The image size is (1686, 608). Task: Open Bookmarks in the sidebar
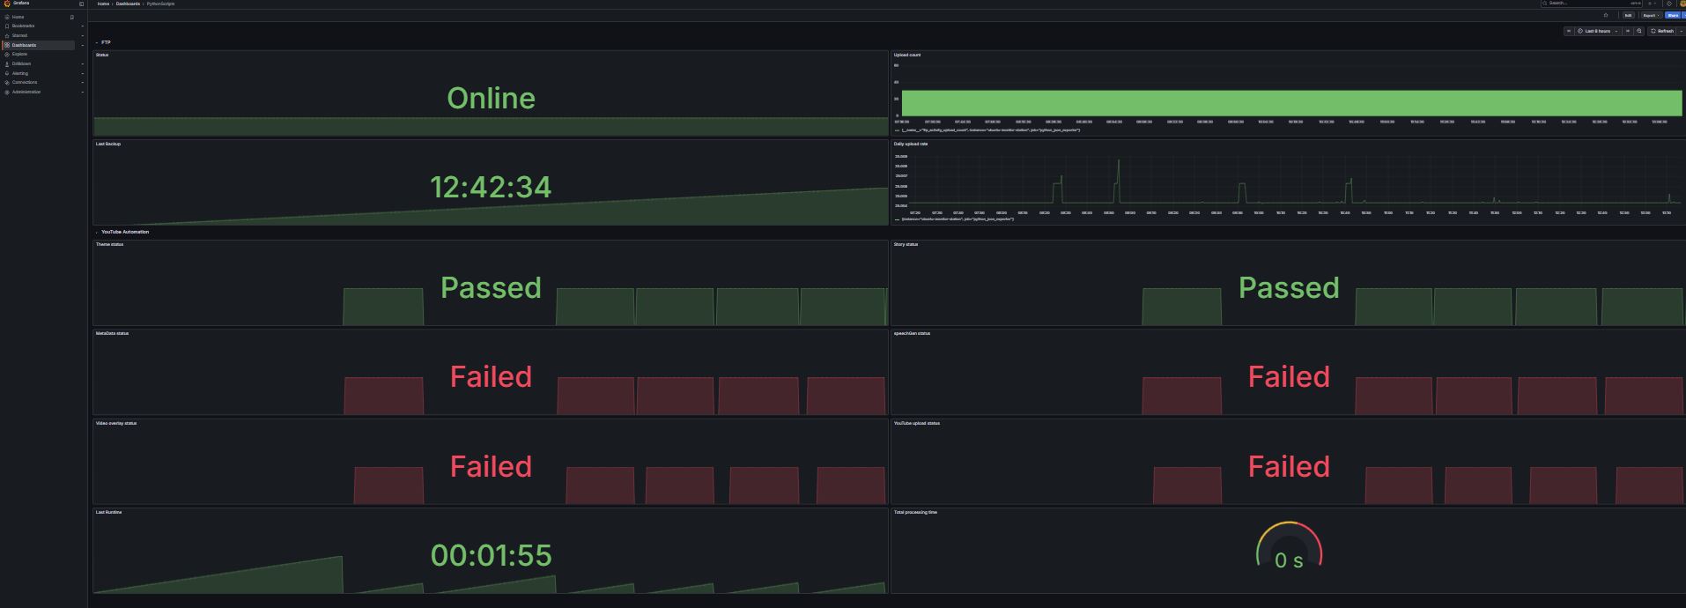click(x=23, y=26)
